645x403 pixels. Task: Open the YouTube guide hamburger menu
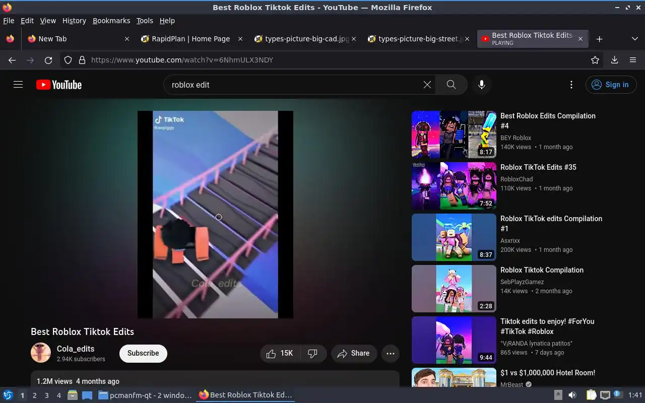(x=18, y=85)
